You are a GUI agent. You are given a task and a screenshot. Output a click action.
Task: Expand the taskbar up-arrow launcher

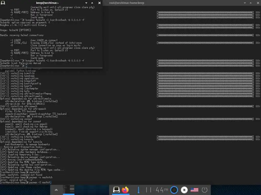coord(56,190)
